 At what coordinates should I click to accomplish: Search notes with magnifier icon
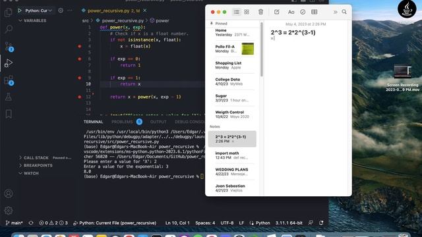coord(344,12)
